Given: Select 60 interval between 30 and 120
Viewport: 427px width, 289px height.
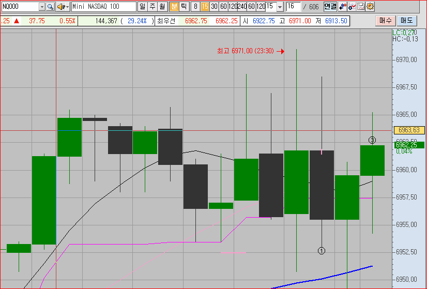Looking at the screenshot, I should pyautogui.click(x=223, y=7).
